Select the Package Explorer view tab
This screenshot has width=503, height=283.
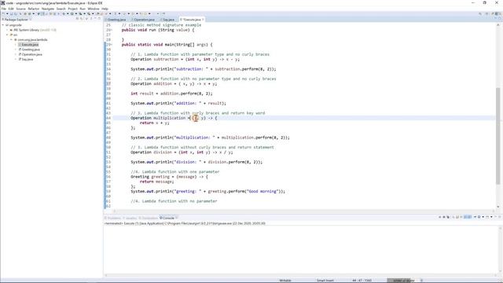17,19
